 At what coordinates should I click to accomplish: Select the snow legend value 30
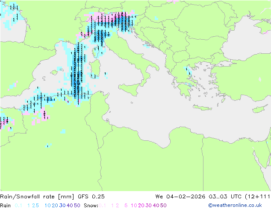[149, 206]
